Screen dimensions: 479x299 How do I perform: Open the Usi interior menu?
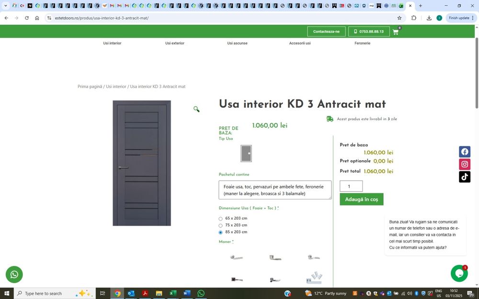pos(112,44)
